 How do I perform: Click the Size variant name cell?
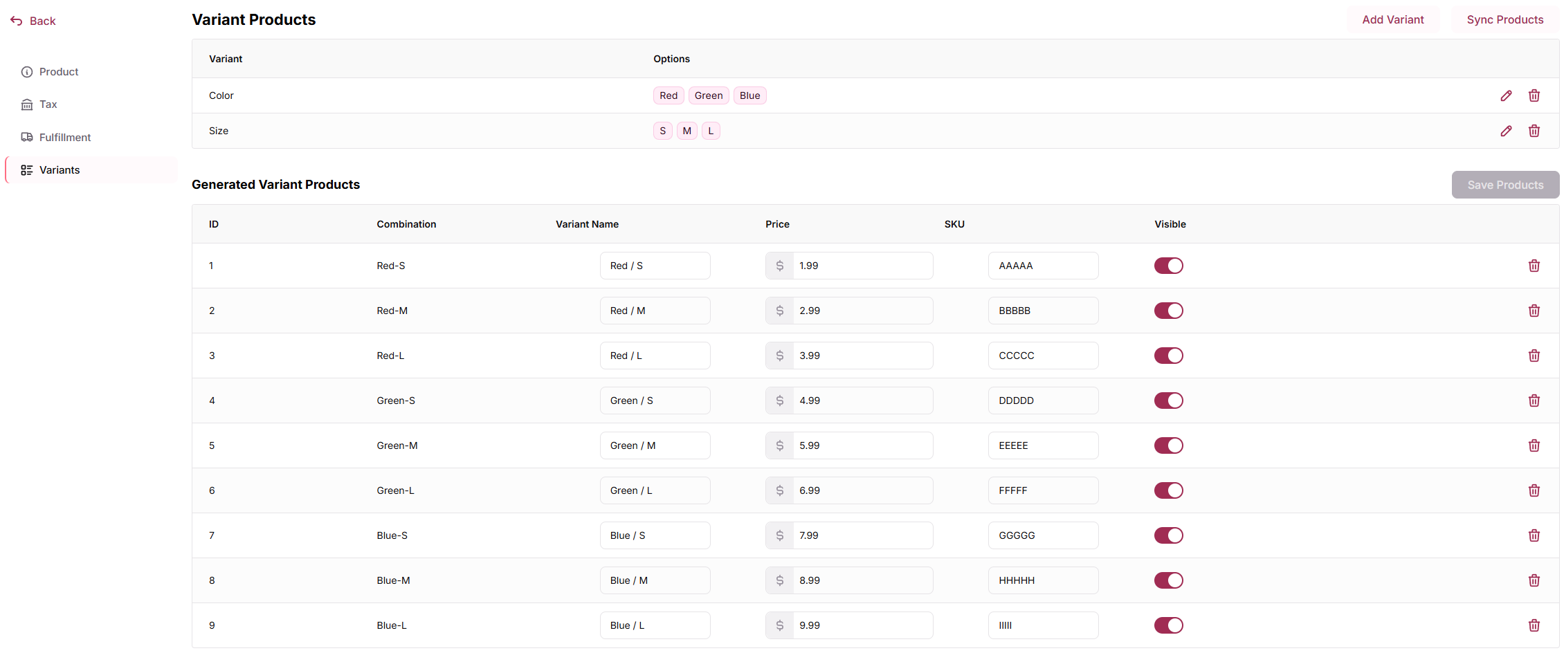tap(219, 131)
